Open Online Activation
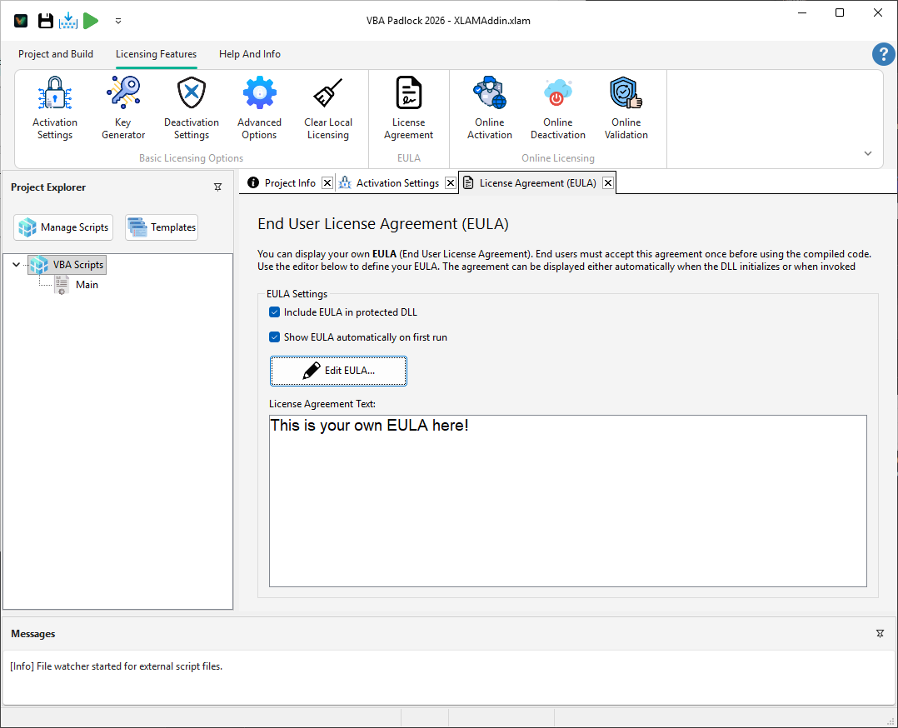Viewport: 898px width, 728px height. coord(489,107)
